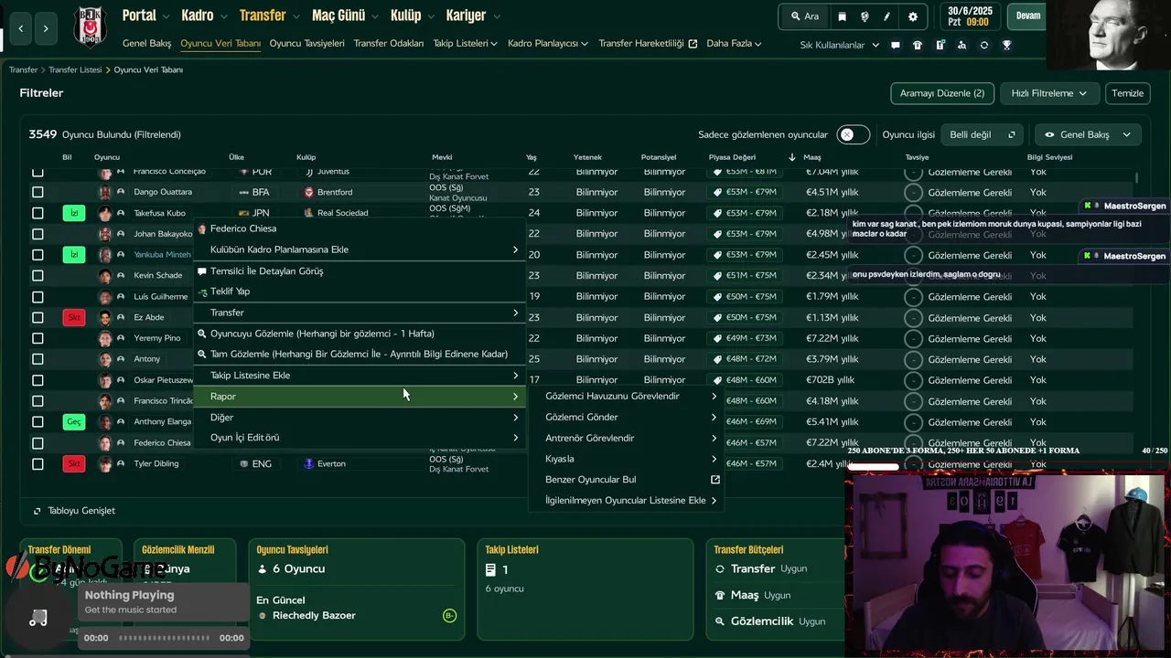Viewport: 1171px width, 658px height.
Task: Click Dango Ouattara's player portrait
Action: [x=105, y=192]
